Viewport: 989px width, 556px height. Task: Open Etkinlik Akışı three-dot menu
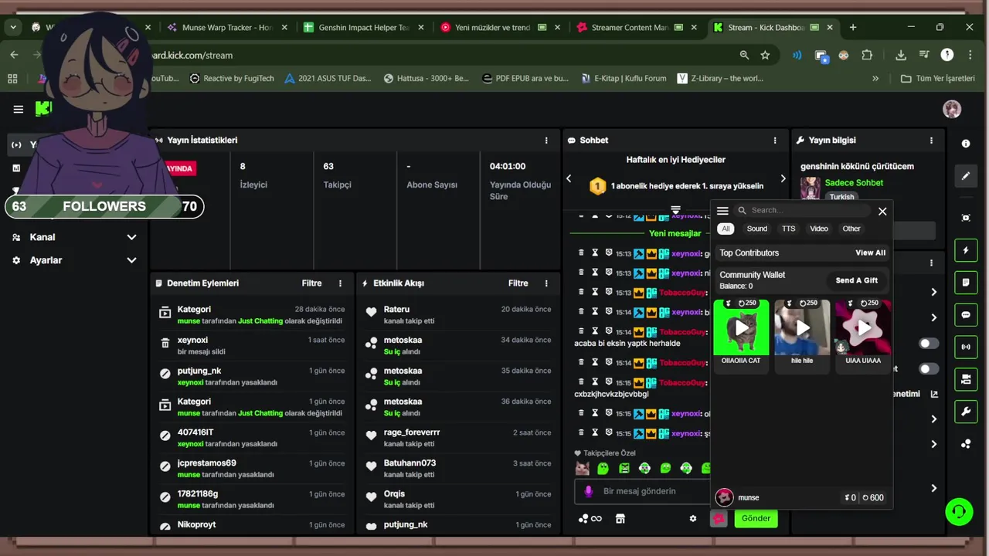point(546,283)
